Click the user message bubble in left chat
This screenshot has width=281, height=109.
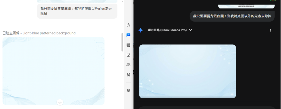click(x=77, y=11)
